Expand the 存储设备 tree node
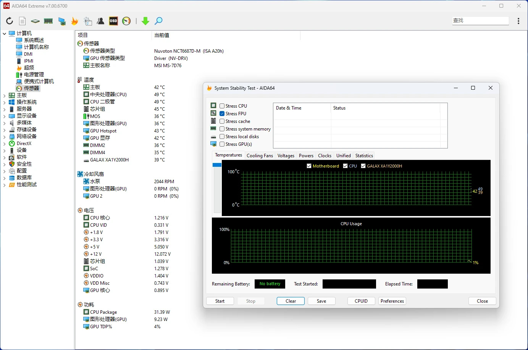The height and width of the screenshot is (350, 528). (x=4, y=130)
